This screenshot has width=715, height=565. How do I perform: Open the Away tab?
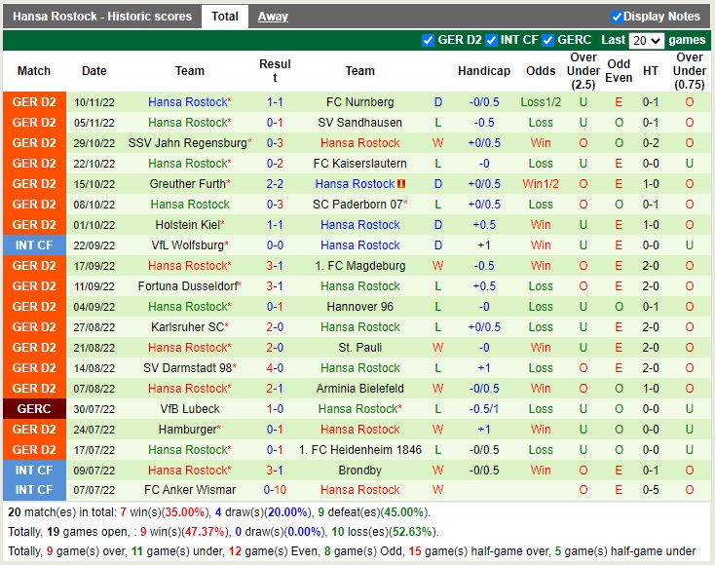coord(273,17)
